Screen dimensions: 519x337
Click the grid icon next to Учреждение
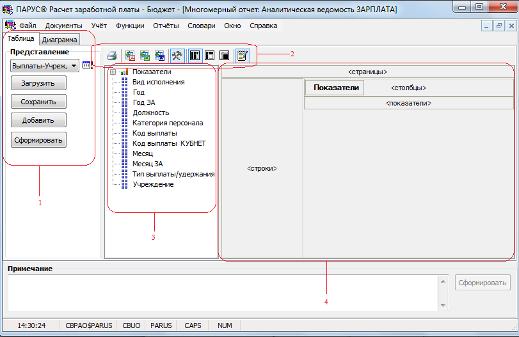124,184
